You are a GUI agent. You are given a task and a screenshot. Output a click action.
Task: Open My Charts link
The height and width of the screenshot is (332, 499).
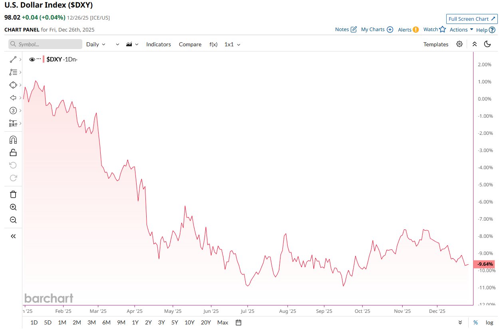click(373, 29)
